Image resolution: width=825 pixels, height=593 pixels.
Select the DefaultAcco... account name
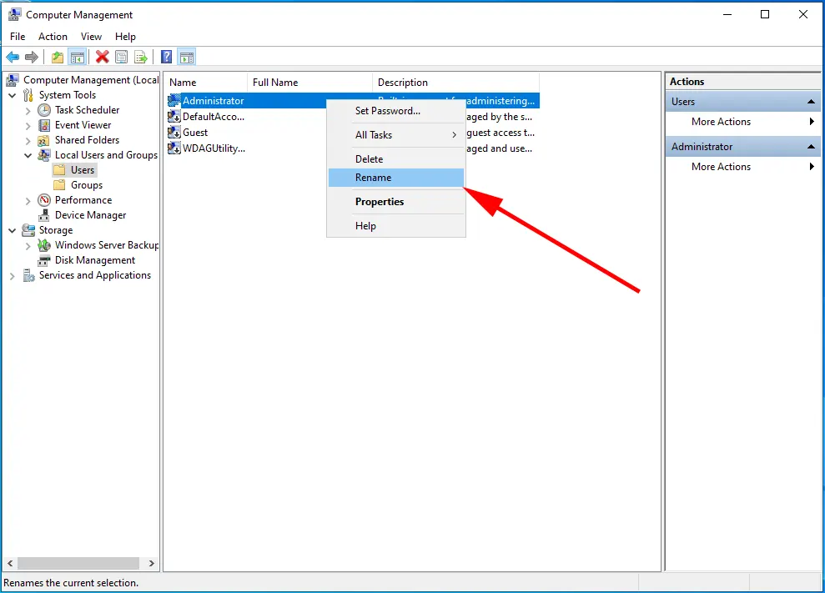pyautogui.click(x=214, y=117)
